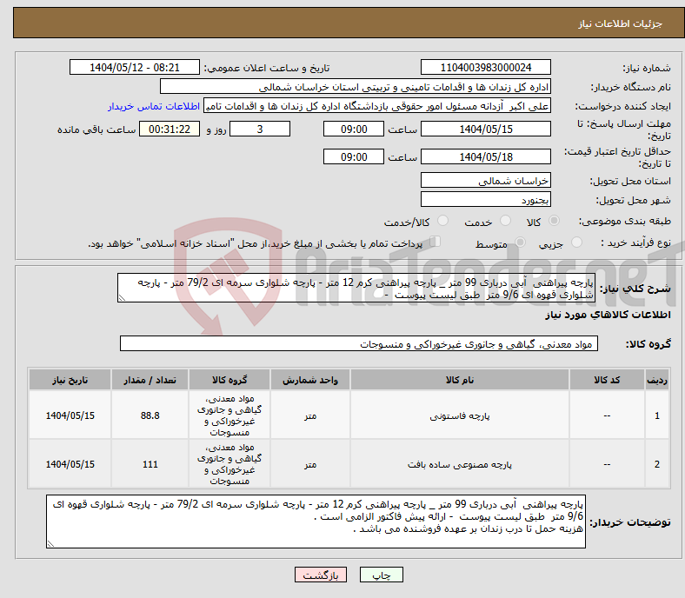Click the request creator name field
Screen dimensions: 685x598
377,106
